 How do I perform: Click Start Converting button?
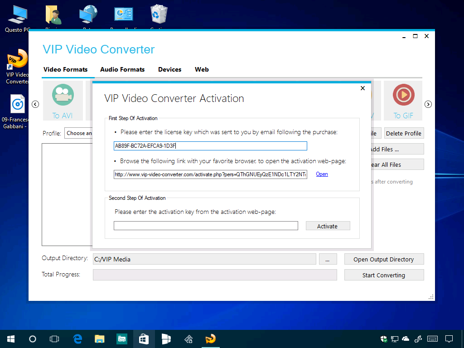pos(384,275)
